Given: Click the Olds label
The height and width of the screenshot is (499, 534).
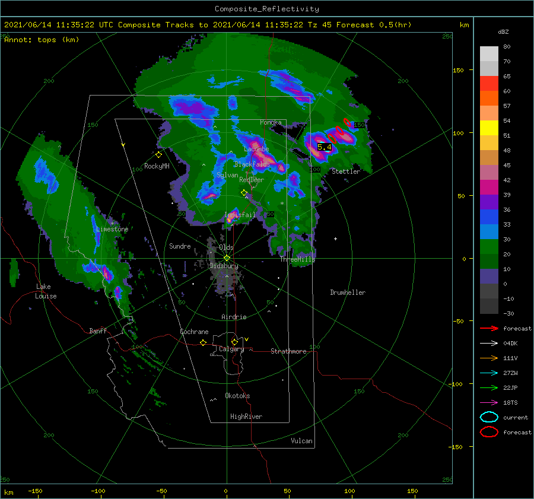Looking at the screenshot, I should point(226,247).
